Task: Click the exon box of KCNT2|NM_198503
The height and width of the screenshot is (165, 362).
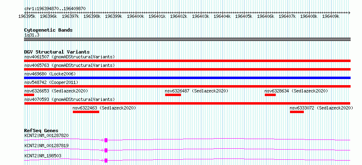Action: [x=106, y=161]
